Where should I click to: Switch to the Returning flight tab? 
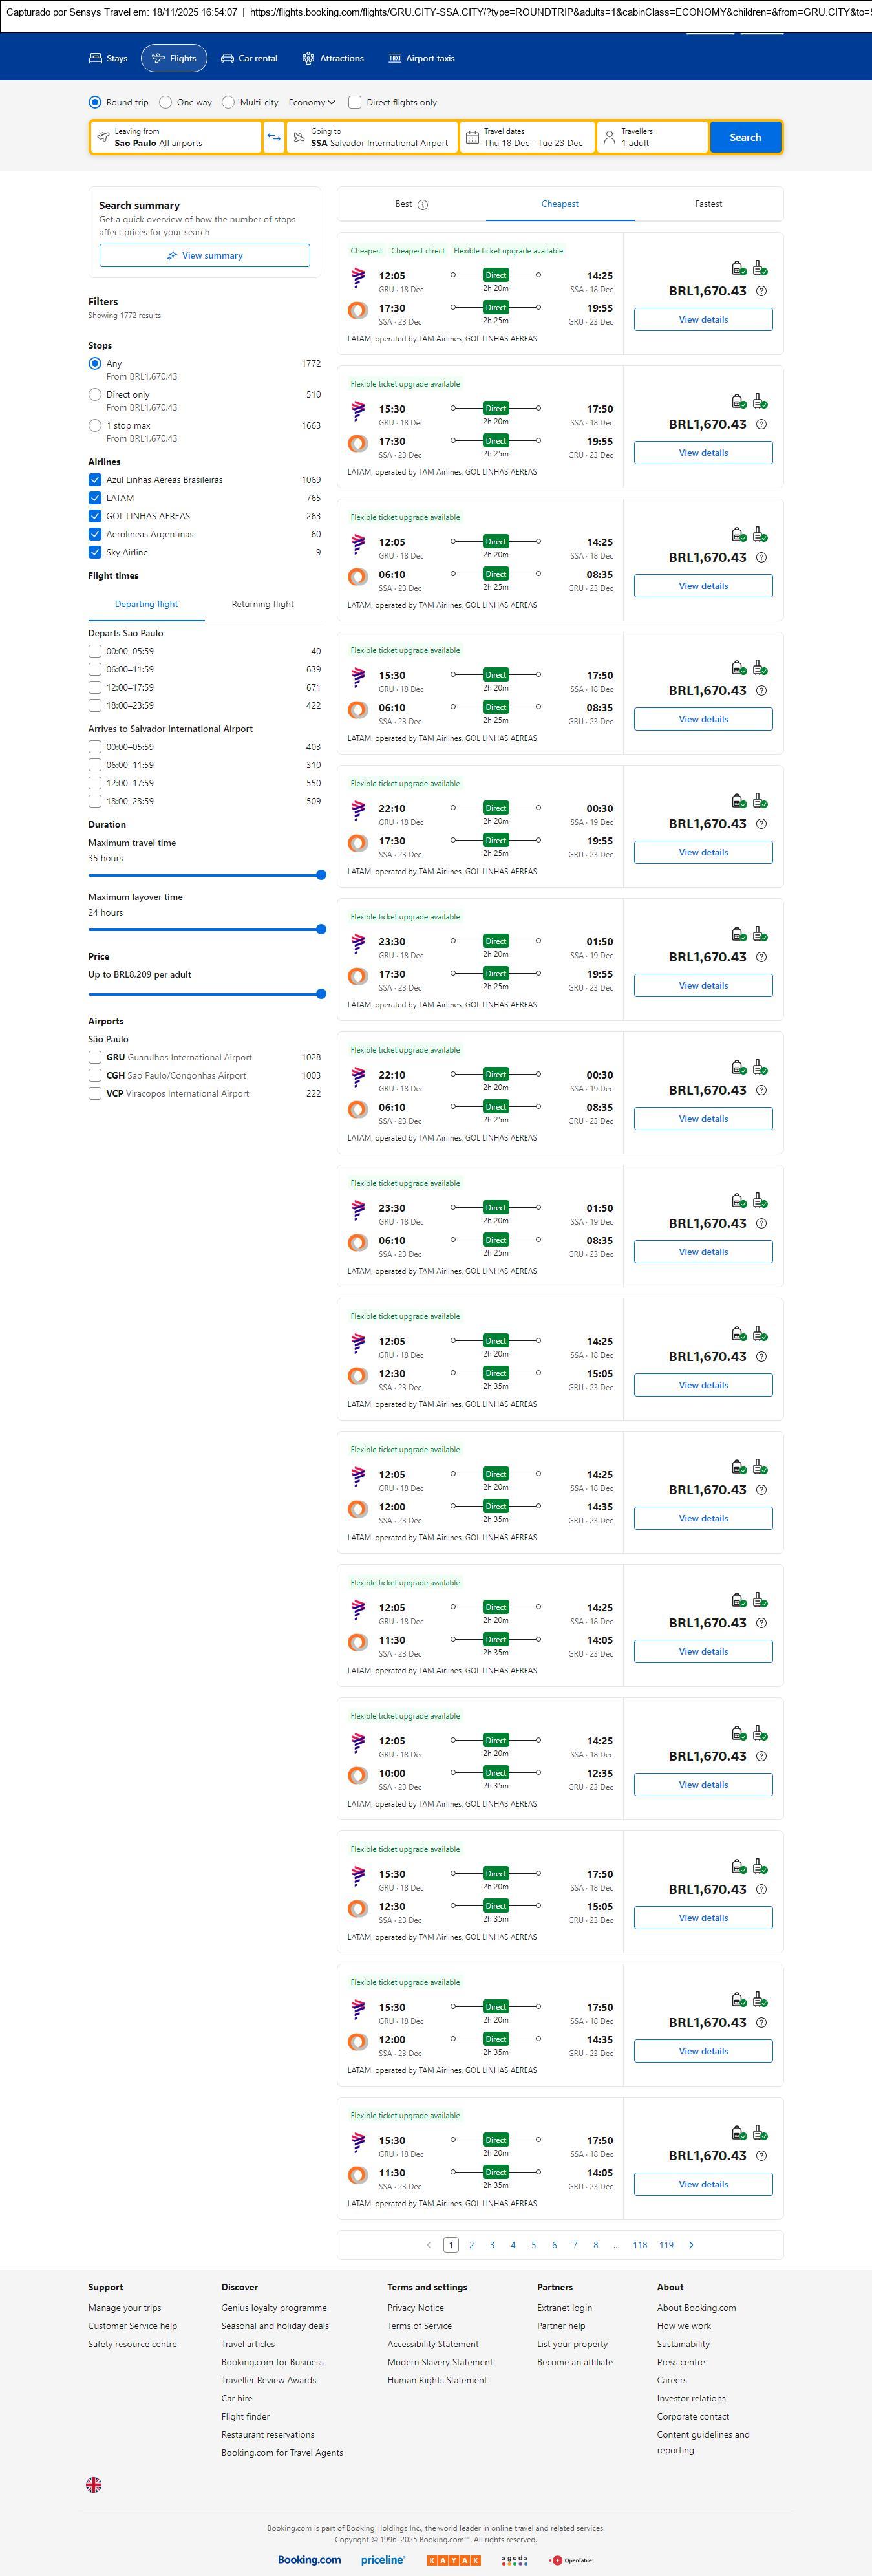(x=262, y=604)
